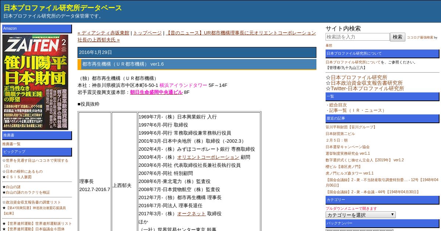
Task: Open recent article 笹川平和財団【笹川グループ】
Action: point(351,127)
